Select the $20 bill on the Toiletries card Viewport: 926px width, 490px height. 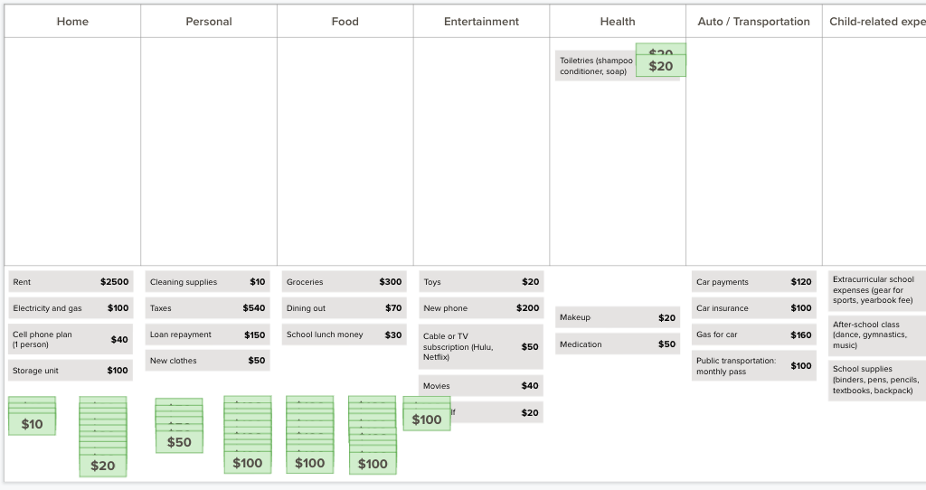[661, 65]
